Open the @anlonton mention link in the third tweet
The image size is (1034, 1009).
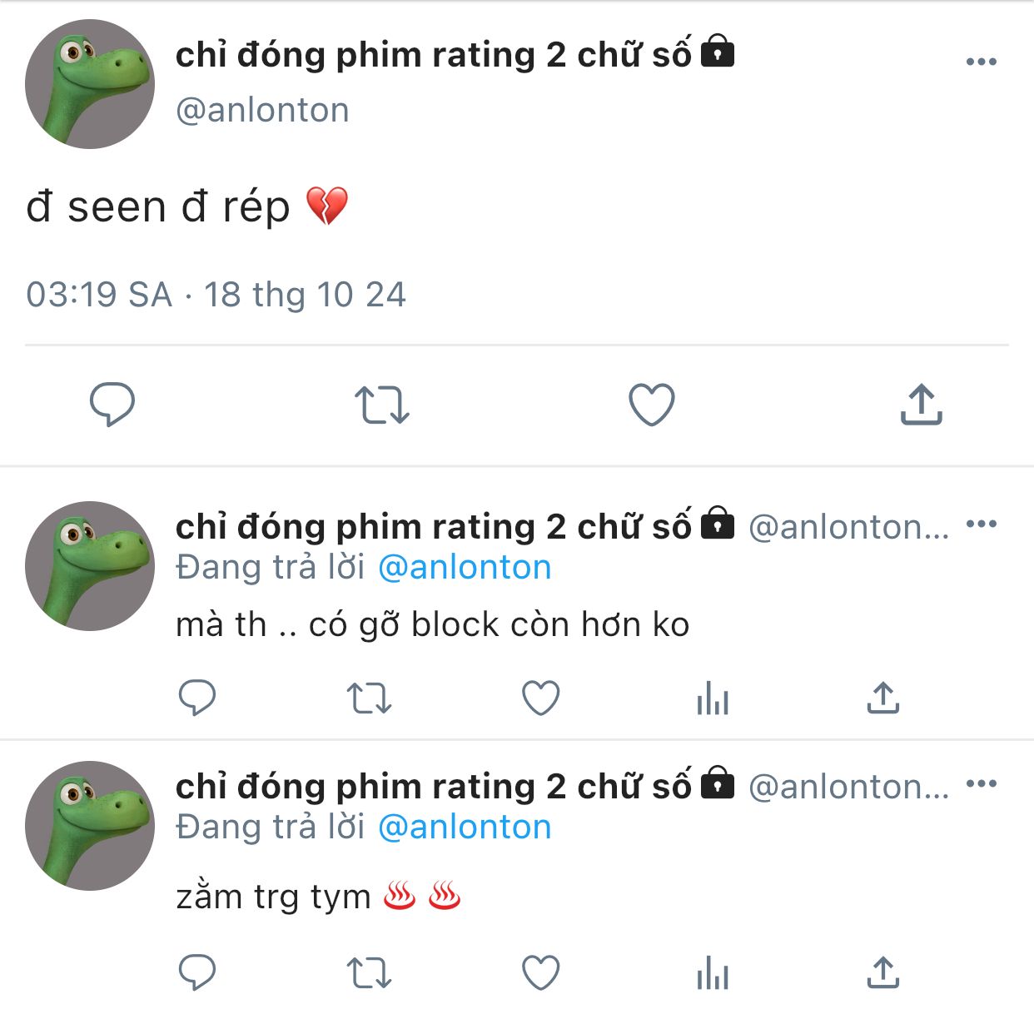click(x=465, y=828)
